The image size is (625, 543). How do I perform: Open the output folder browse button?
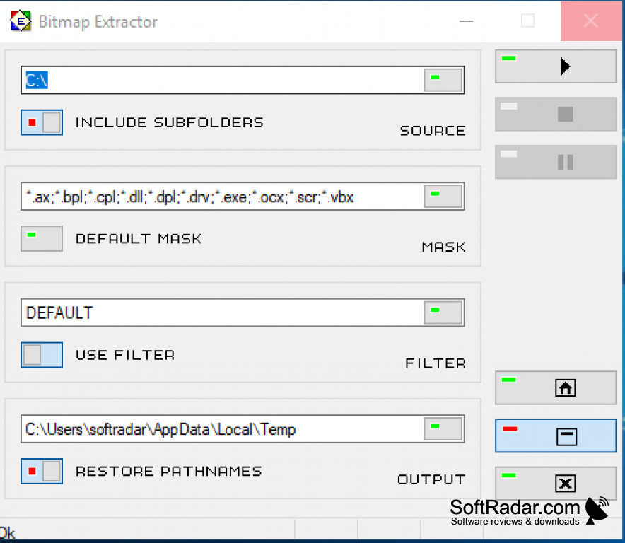click(443, 429)
